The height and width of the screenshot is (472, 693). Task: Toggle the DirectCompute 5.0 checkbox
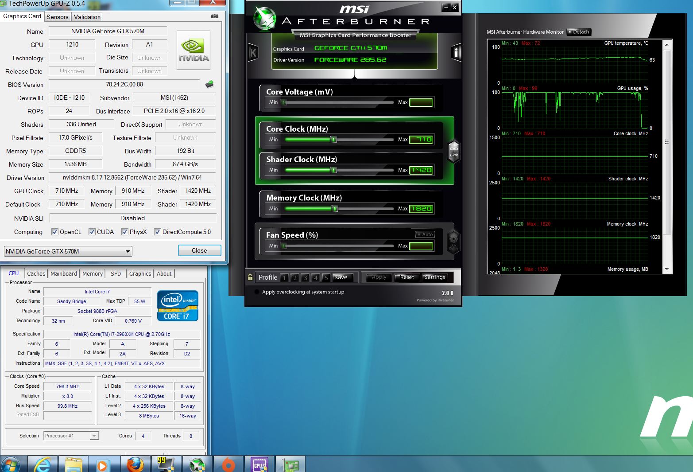point(157,232)
